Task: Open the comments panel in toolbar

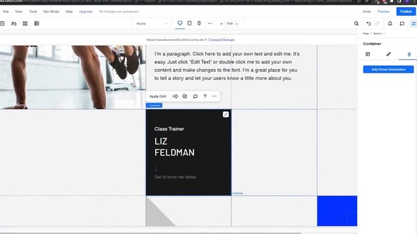Action: click(402, 23)
